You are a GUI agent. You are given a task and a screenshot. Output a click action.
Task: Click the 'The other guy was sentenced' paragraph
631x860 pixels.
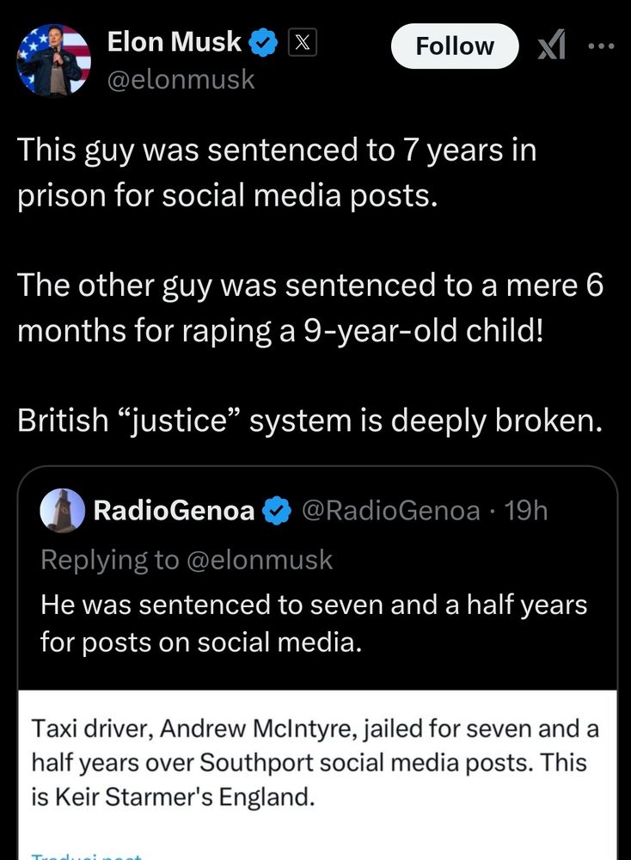click(310, 308)
